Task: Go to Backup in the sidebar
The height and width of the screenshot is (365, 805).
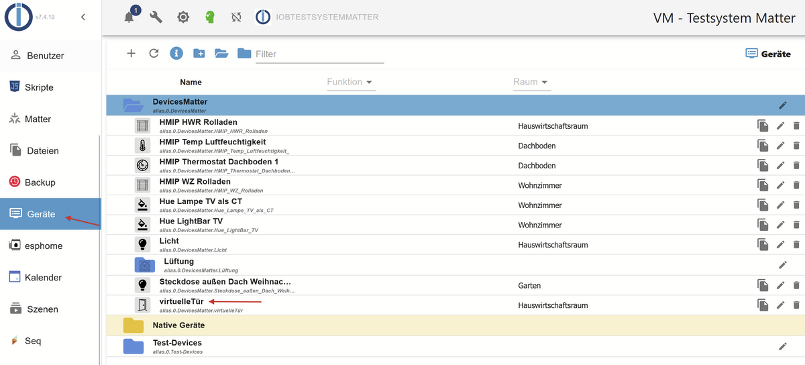Action: (40, 182)
